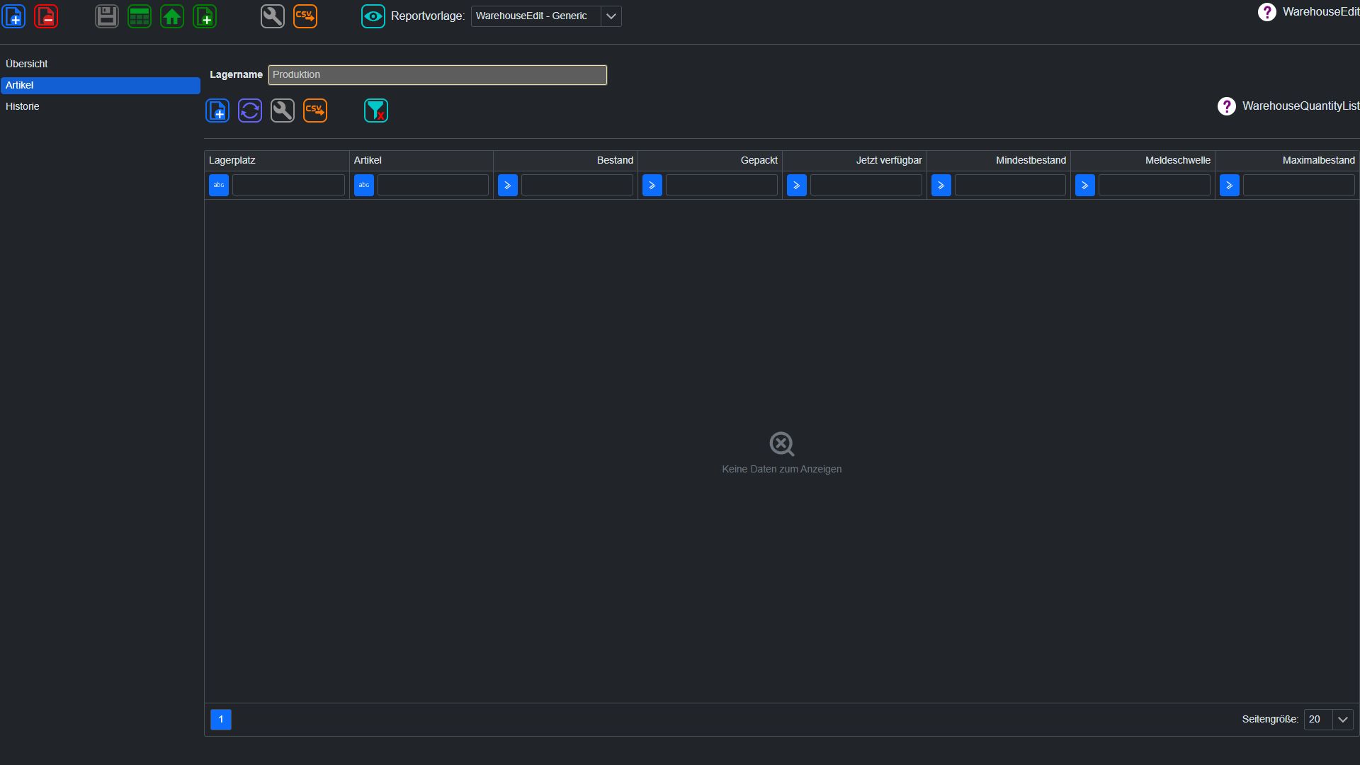
Task: Open the wrench settings icon in top toolbar
Action: (x=273, y=16)
